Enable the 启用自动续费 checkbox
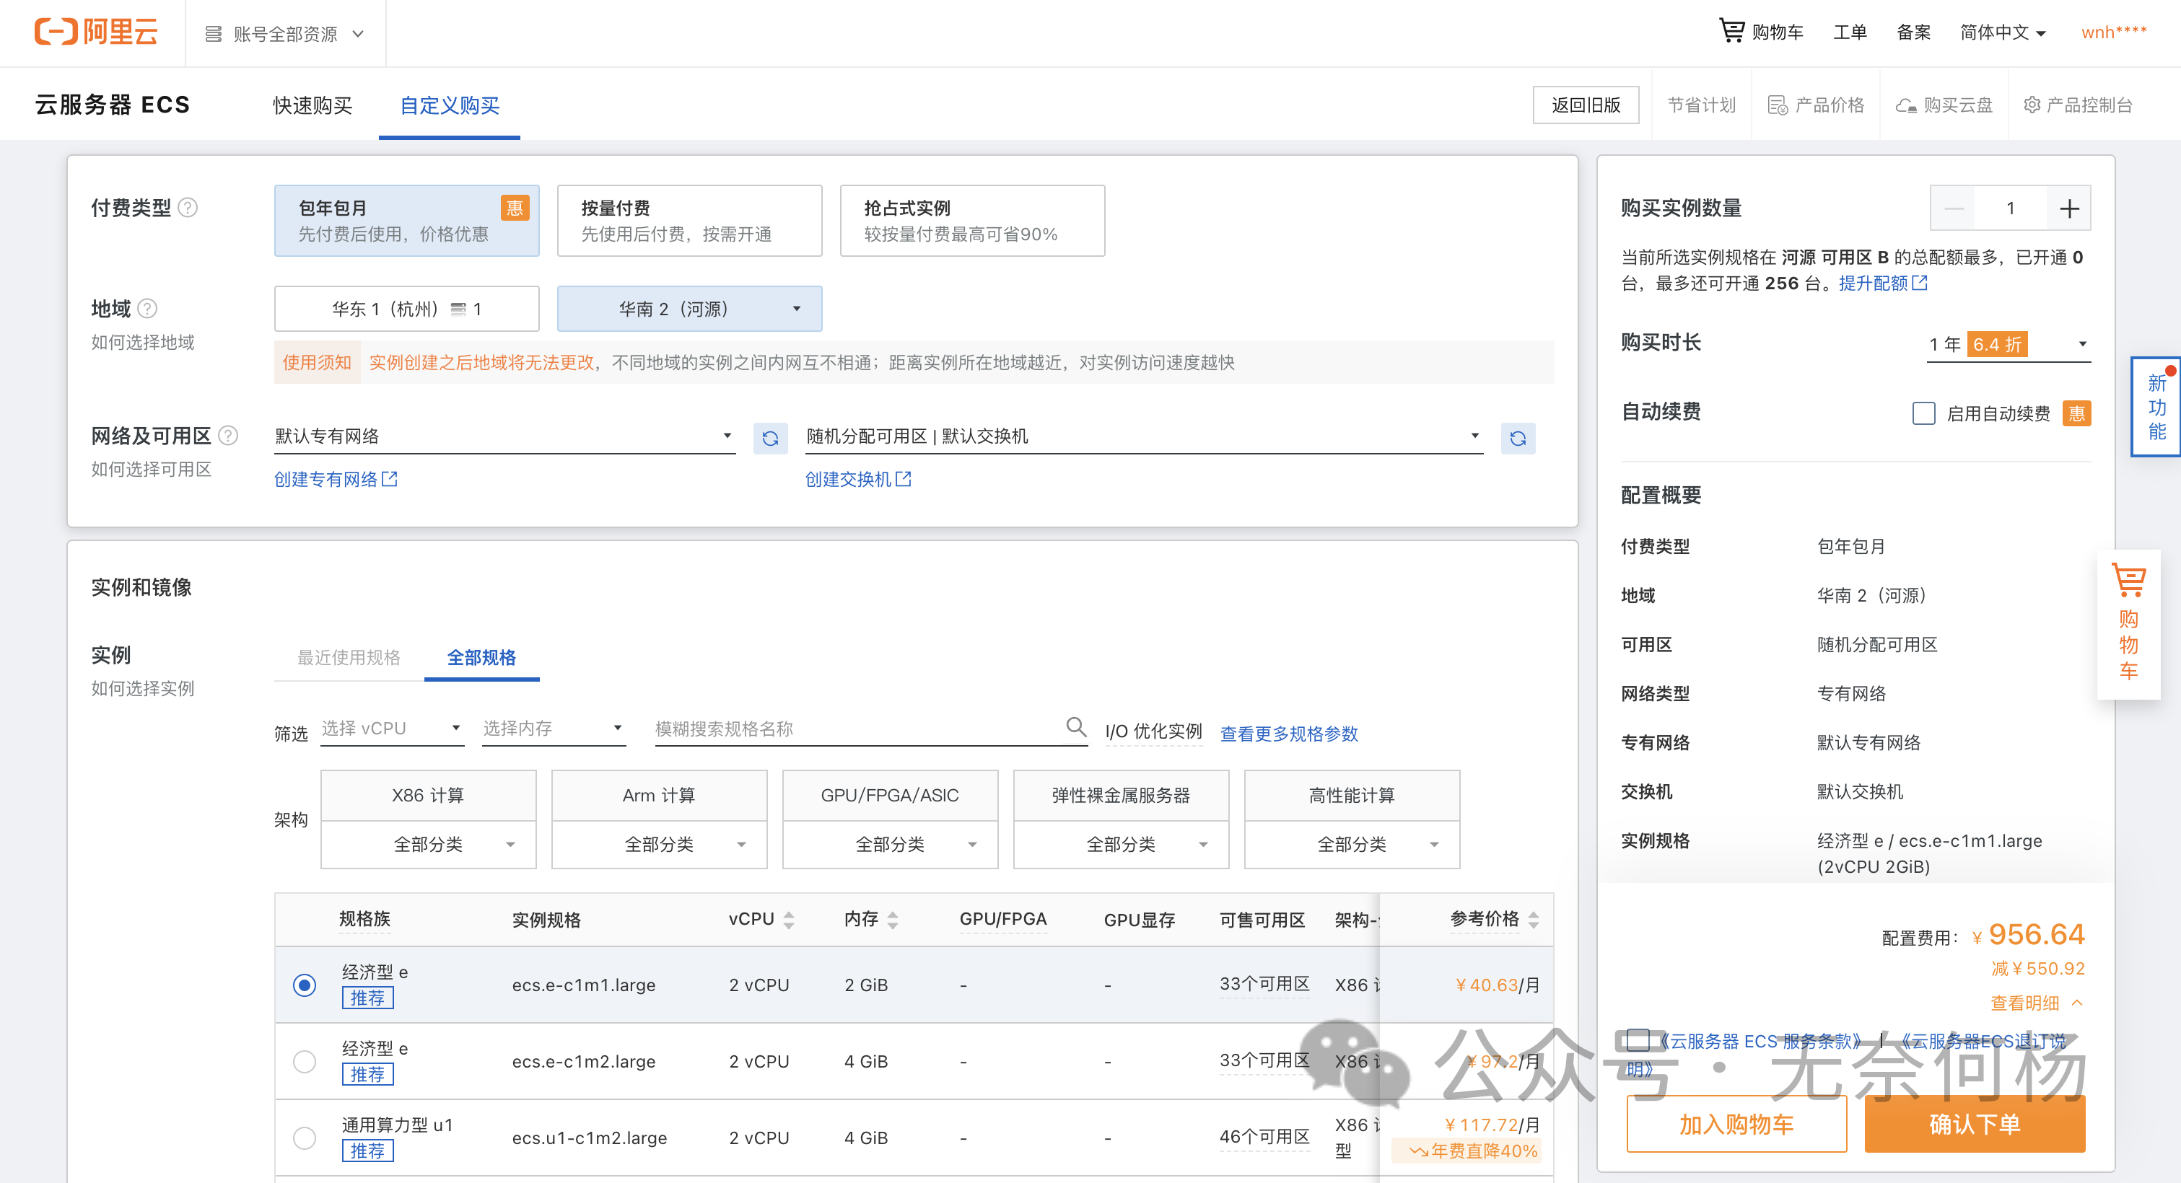This screenshot has width=2181, height=1183. pos(1923,413)
